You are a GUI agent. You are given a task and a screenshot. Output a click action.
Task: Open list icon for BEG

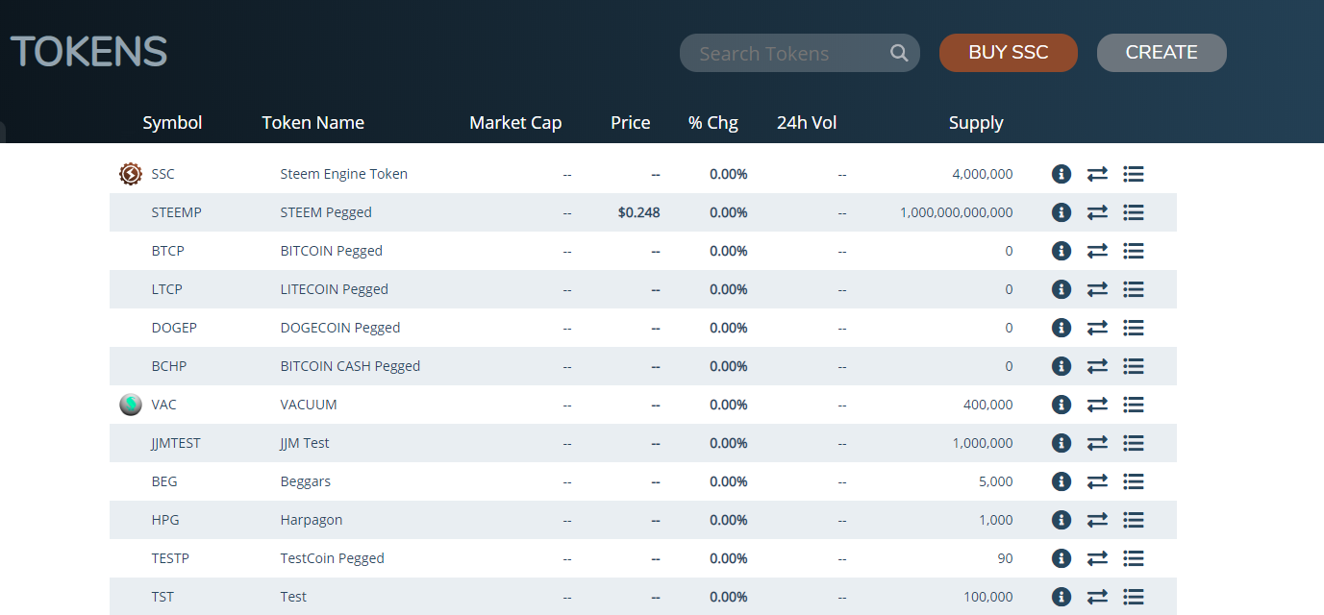1134,481
